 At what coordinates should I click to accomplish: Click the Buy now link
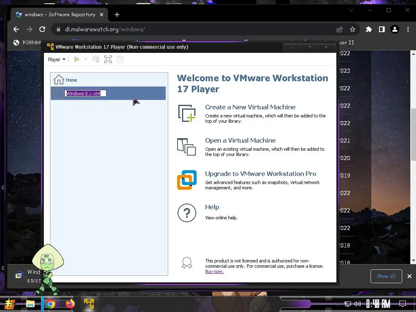click(214, 271)
